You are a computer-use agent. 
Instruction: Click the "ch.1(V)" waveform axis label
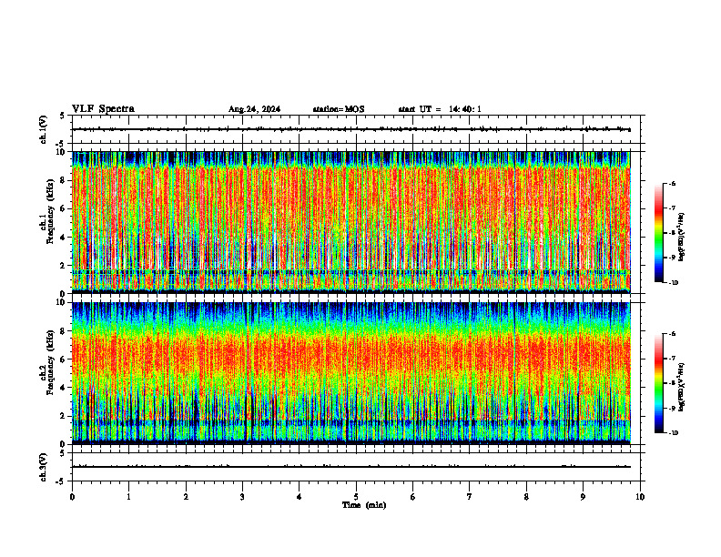44,129
